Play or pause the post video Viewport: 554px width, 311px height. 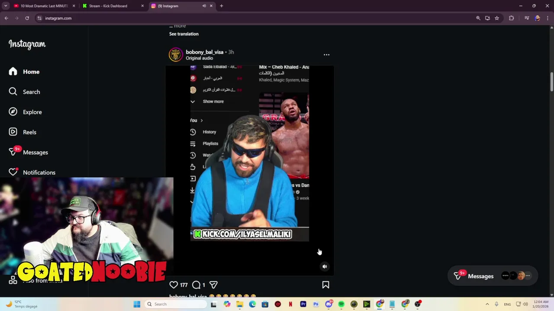point(249,171)
